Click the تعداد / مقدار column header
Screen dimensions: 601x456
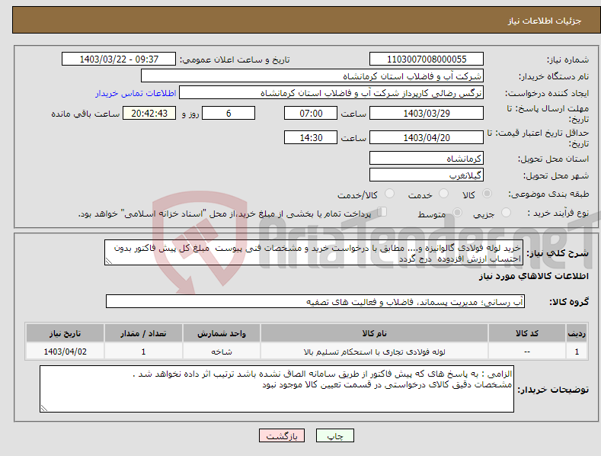(x=143, y=333)
